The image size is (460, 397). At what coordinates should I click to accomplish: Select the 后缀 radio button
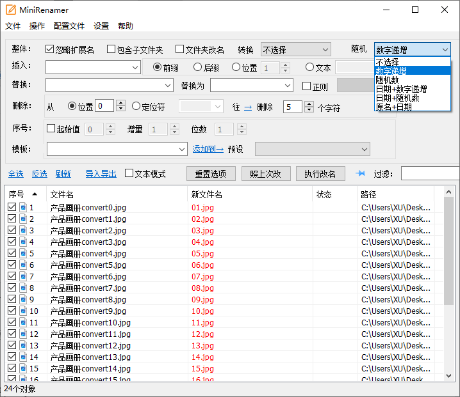pos(198,67)
